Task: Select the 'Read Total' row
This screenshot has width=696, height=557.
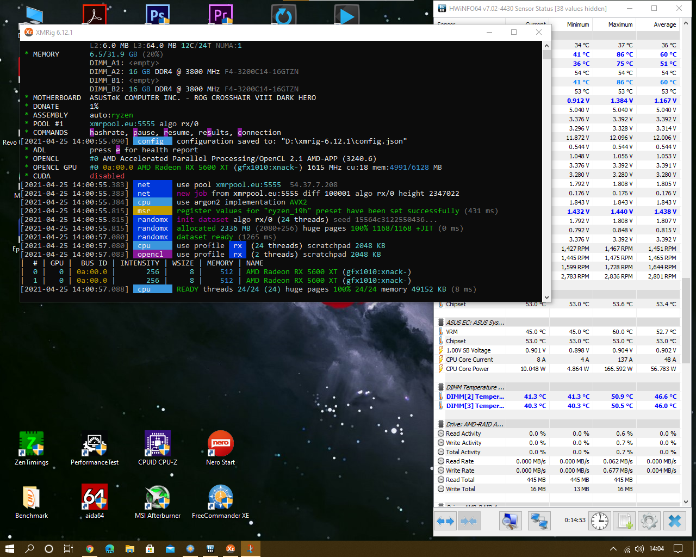Action: [x=558, y=480]
